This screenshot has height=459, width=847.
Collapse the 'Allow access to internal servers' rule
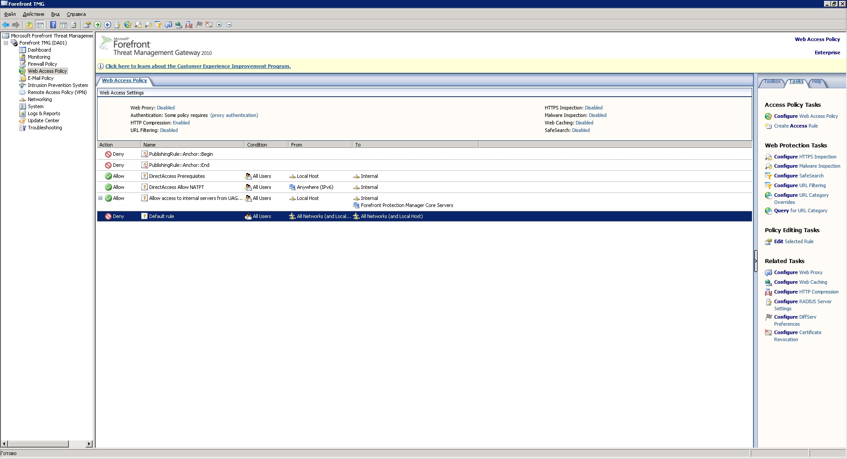[x=100, y=198]
